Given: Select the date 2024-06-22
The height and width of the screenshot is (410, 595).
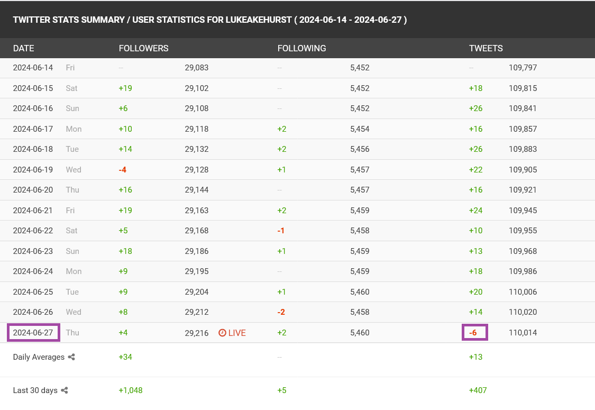Looking at the screenshot, I should point(33,231).
